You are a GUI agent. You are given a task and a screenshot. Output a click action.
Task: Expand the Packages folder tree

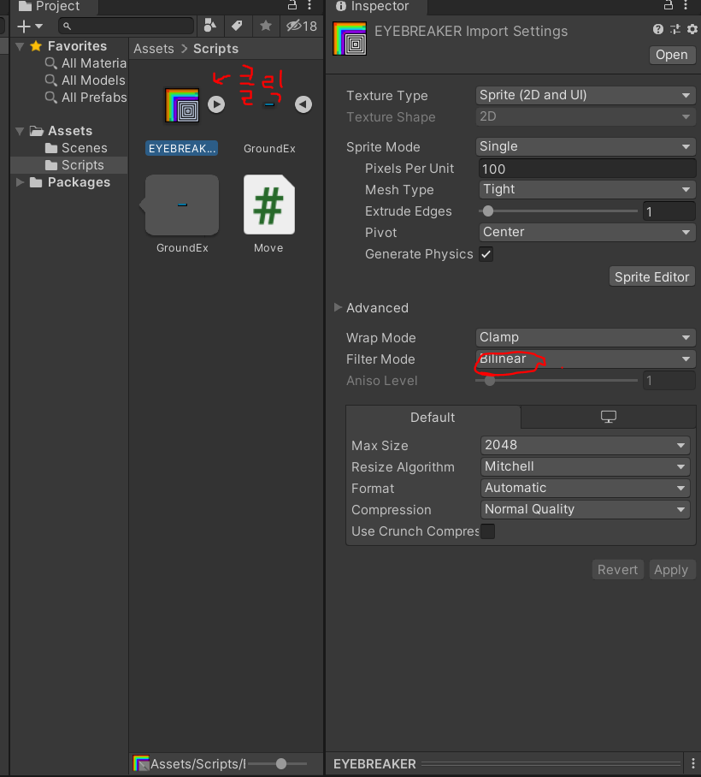(20, 182)
